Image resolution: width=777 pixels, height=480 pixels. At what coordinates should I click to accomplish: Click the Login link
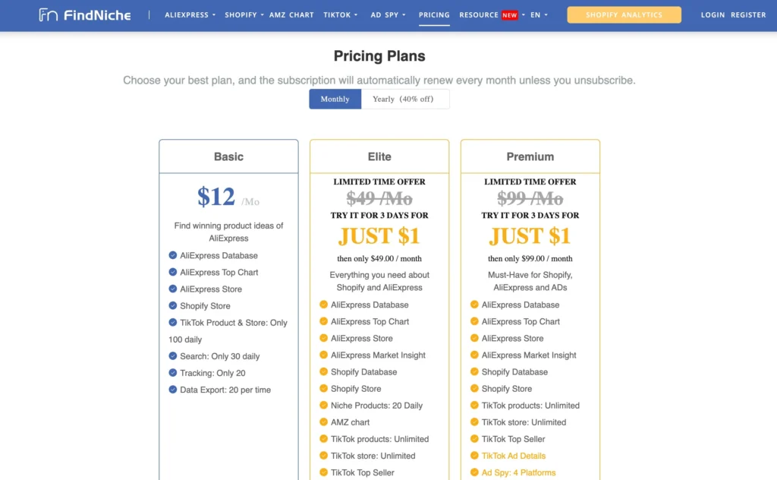(713, 15)
